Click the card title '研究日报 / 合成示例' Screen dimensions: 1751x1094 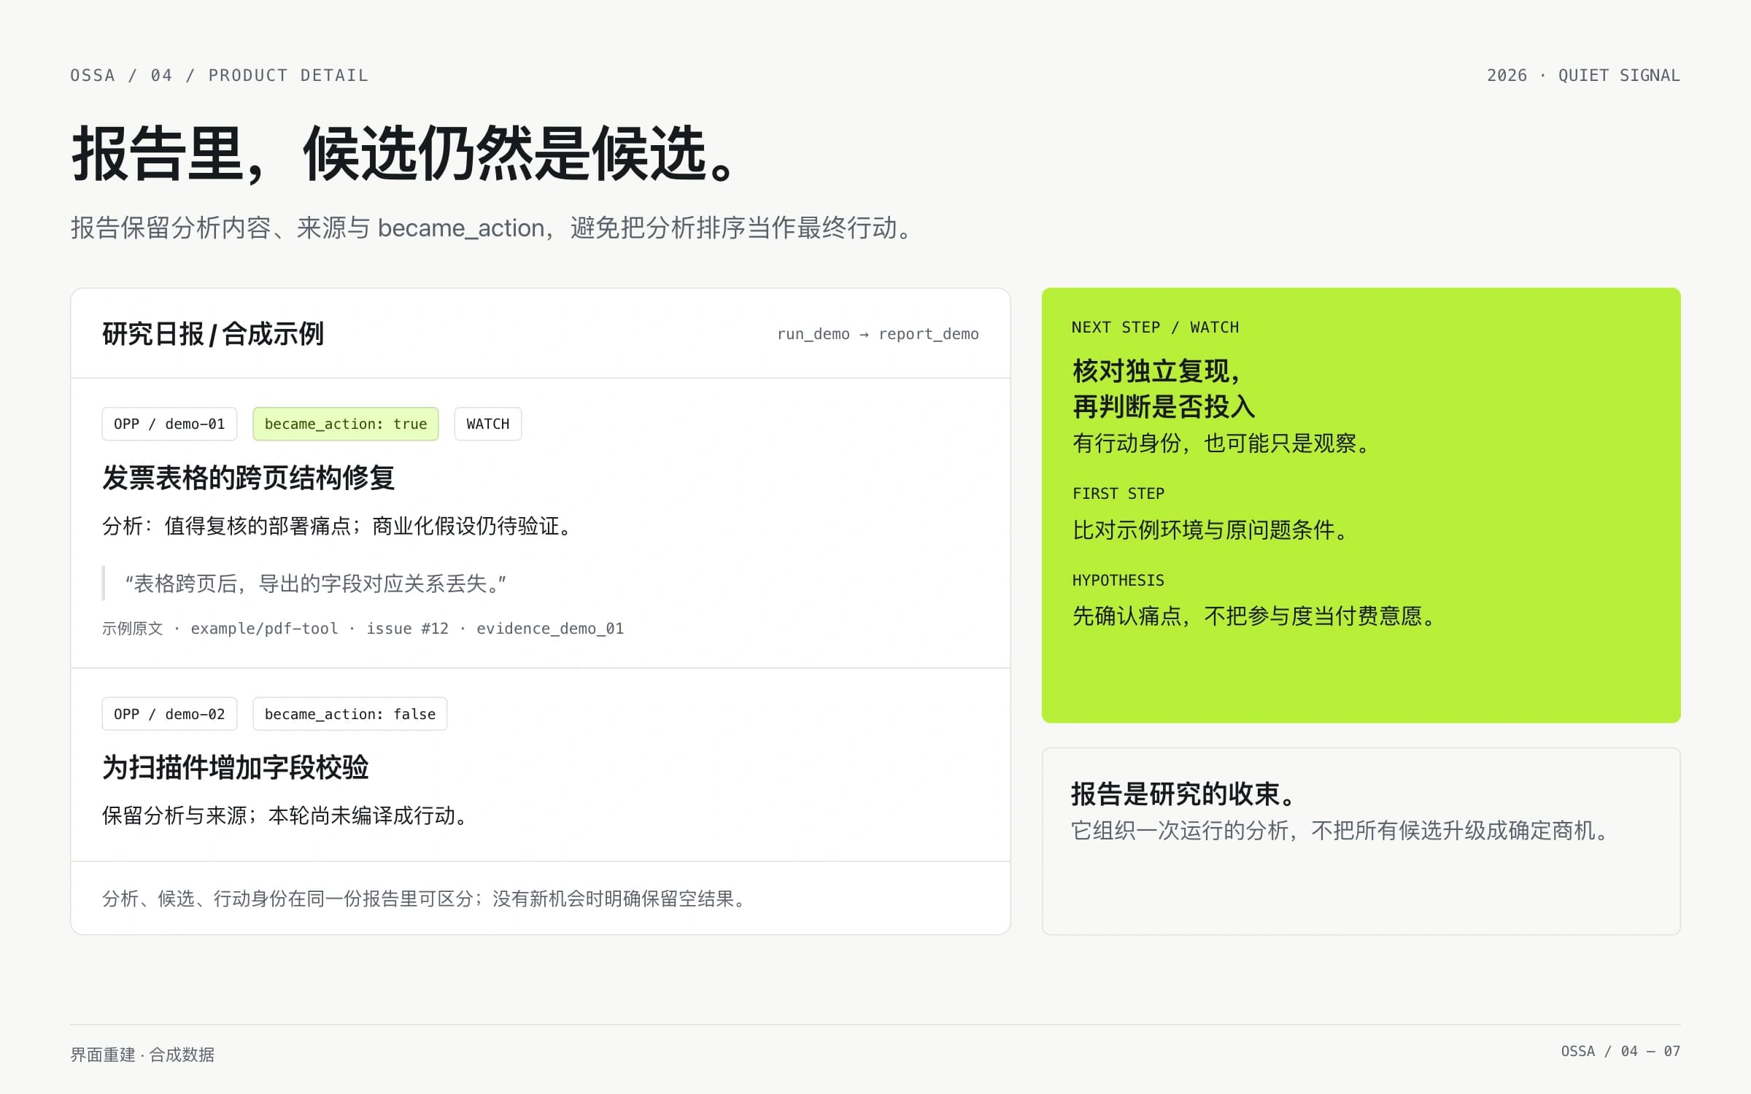(212, 334)
